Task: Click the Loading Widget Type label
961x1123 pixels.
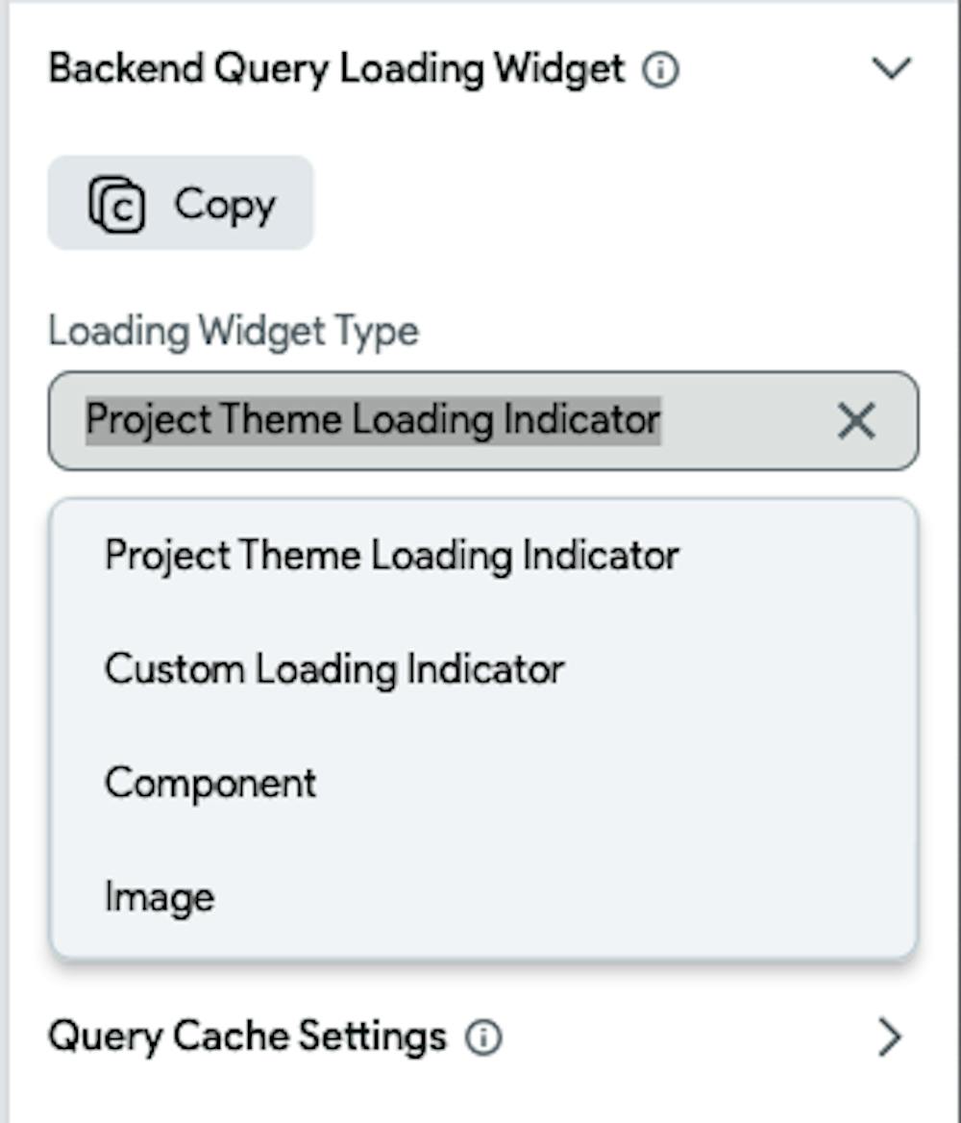Action: (234, 332)
